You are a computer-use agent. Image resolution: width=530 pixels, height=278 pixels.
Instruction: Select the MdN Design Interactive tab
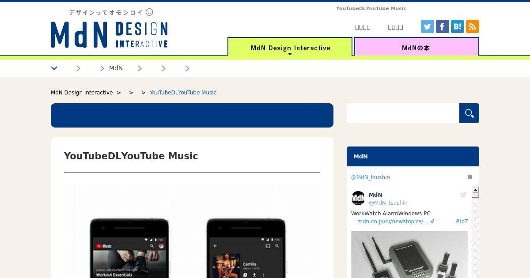point(290,47)
